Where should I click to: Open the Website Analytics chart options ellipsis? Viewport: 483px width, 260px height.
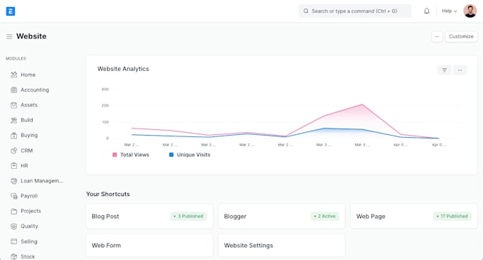point(460,70)
